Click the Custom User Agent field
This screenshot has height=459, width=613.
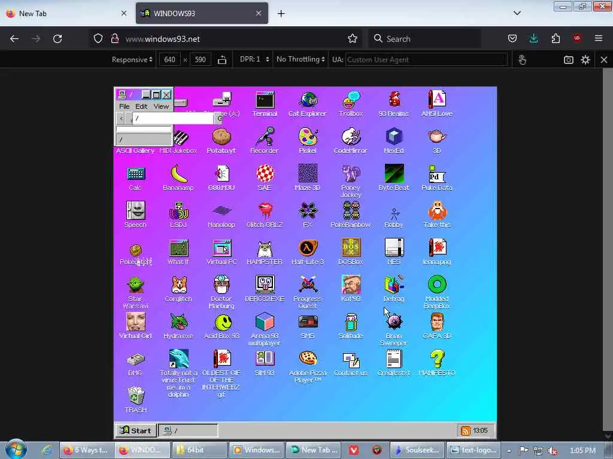point(426,60)
